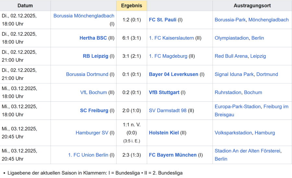The height and width of the screenshot is (178, 292).
Task: Follow the Holstein Kiel link
Action: point(164,133)
